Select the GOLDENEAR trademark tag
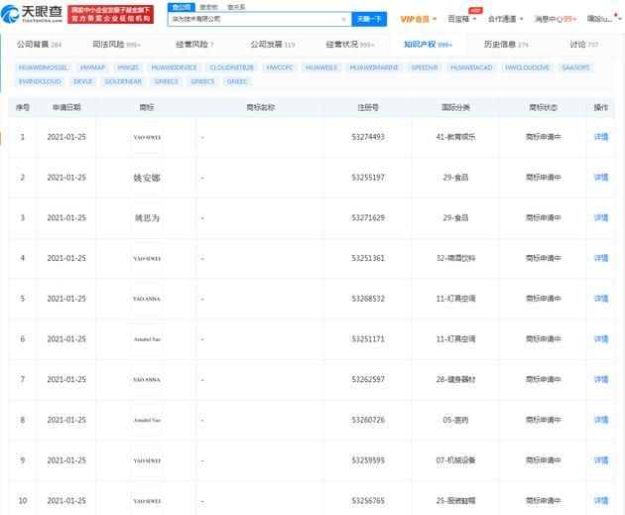Image resolution: width=625 pixels, height=515 pixels. coord(123,81)
